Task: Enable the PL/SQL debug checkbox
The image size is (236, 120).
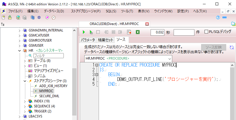Action: tap(206, 32)
